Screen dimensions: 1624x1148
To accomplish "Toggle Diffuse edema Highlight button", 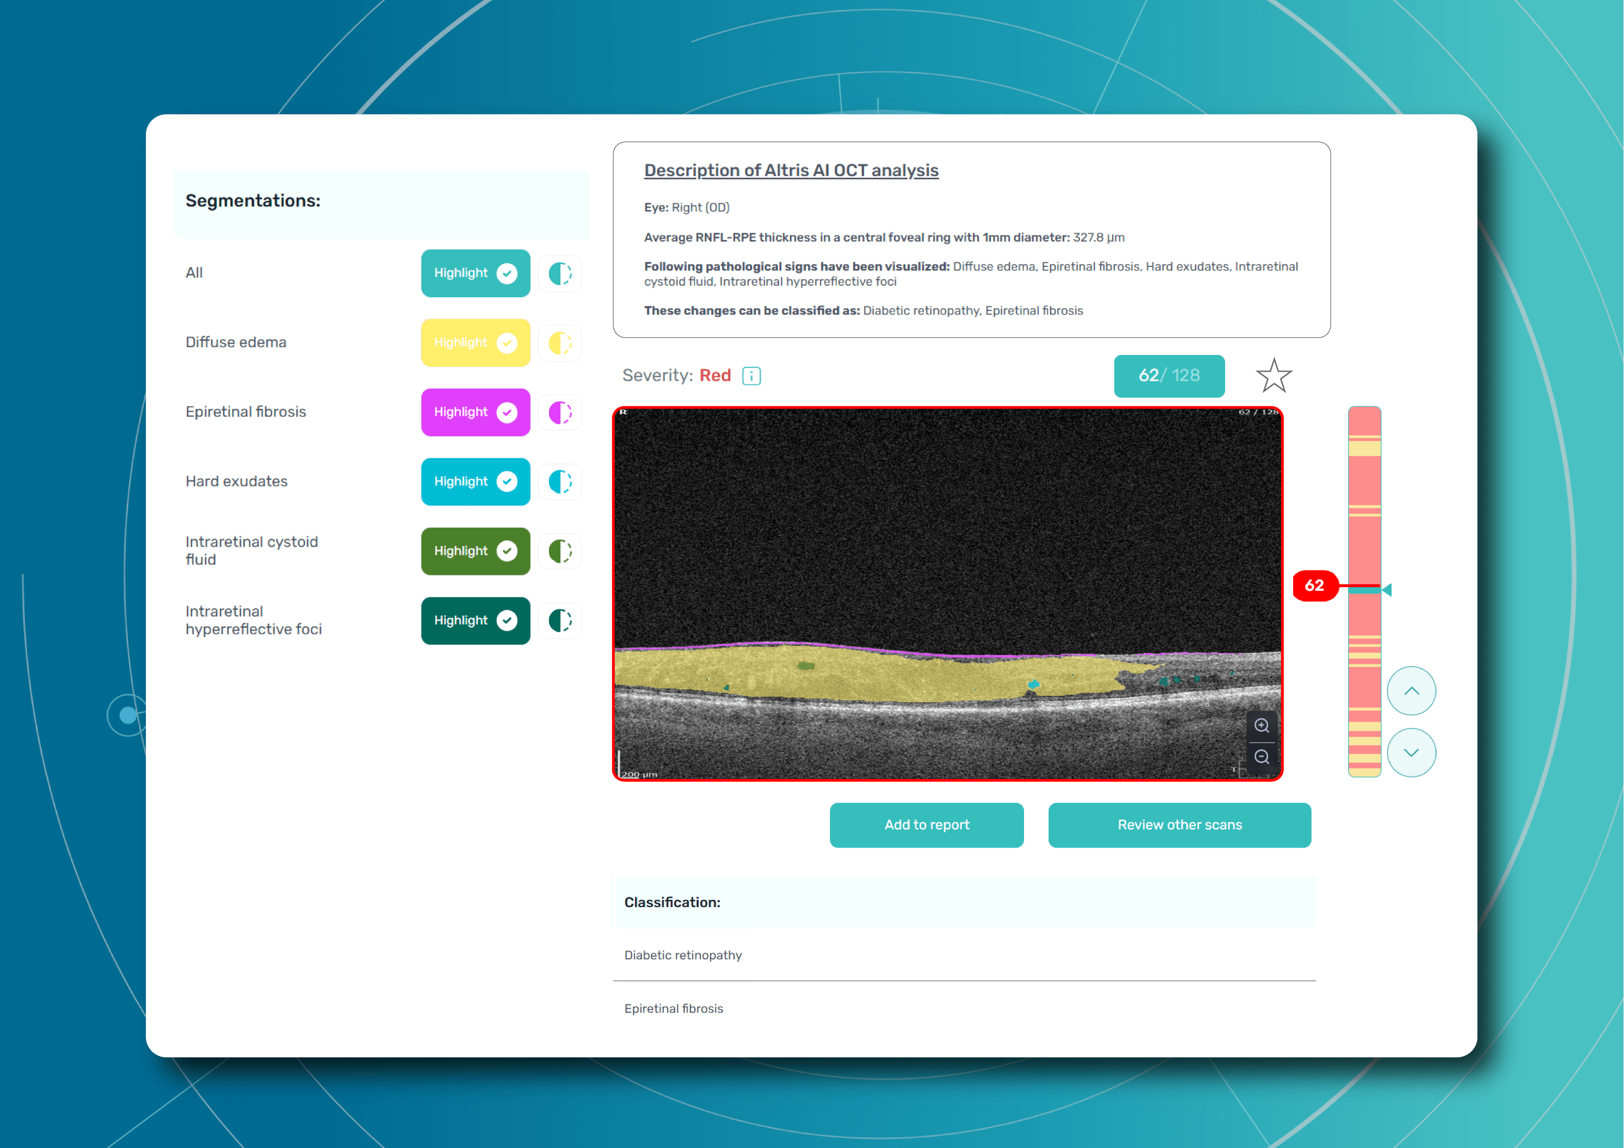I will [x=475, y=342].
